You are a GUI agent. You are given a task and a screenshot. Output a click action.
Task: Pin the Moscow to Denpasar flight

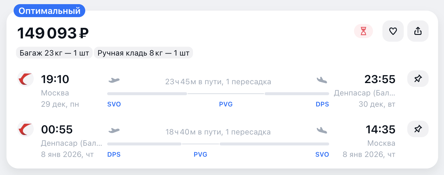pyautogui.click(x=418, y=79)
